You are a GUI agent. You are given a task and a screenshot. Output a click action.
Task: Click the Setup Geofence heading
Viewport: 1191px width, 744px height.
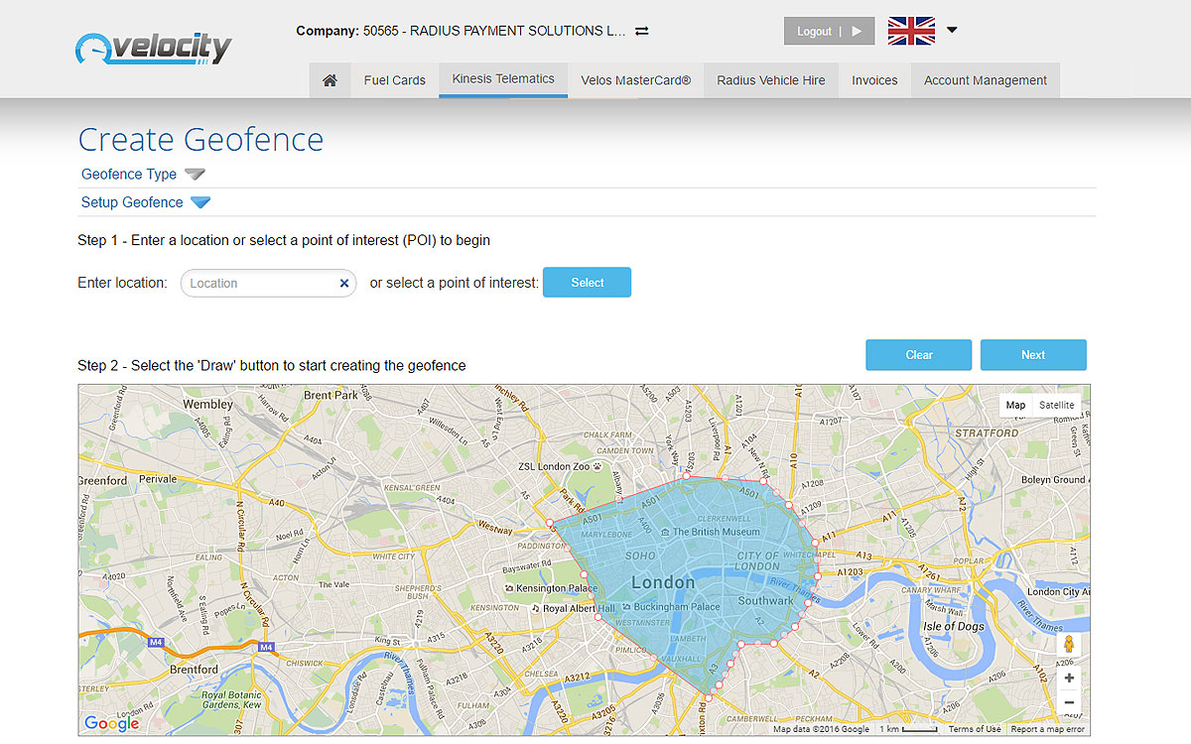(132, 202)
